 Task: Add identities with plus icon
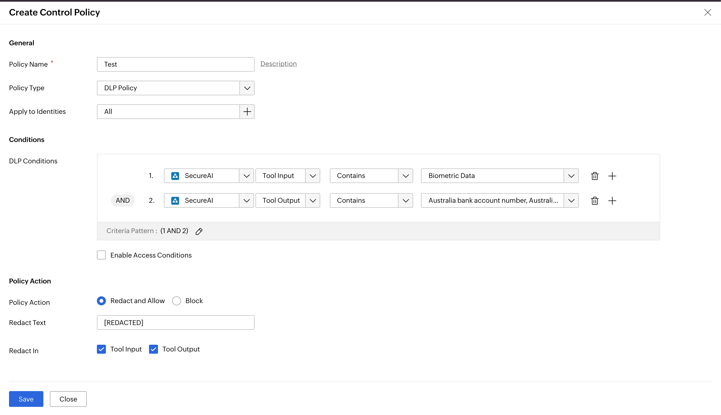[x=247, y=112]
